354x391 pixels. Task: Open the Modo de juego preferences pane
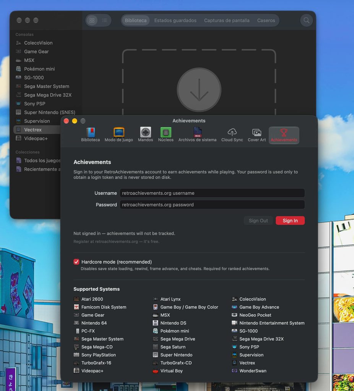[x=119, y=135]
